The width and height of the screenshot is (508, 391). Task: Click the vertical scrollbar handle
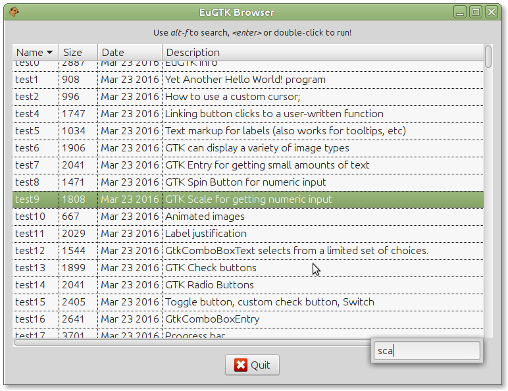click(x=488, y=57)
